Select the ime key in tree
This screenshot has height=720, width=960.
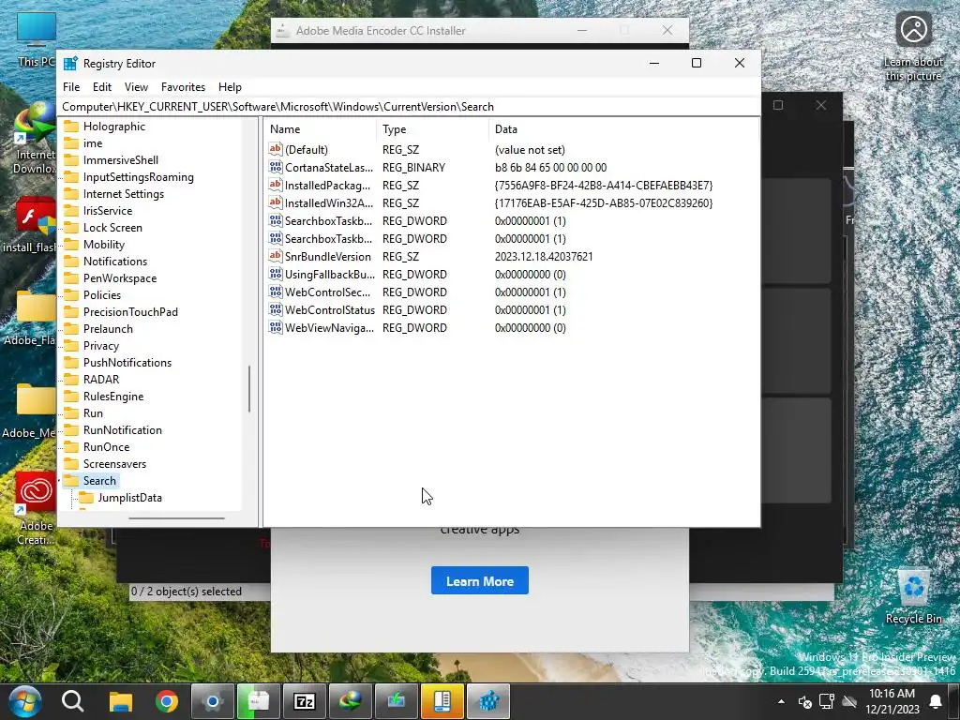93,143
